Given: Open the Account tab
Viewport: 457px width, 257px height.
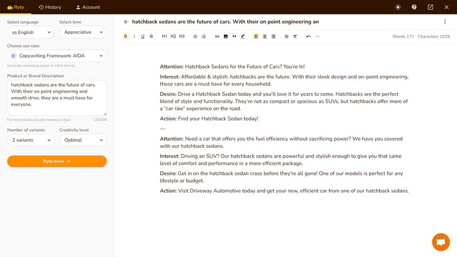Looking at the screenshot, I should pos(88,7).
